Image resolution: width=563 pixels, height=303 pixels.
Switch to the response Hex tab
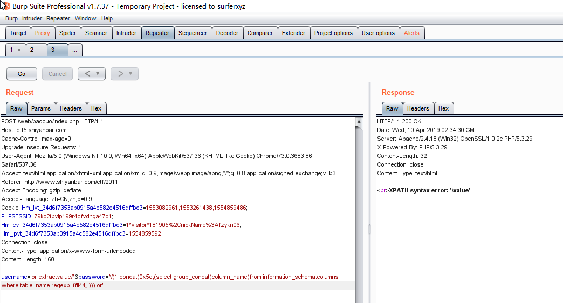pyautogui.click(x=443, y=108)
